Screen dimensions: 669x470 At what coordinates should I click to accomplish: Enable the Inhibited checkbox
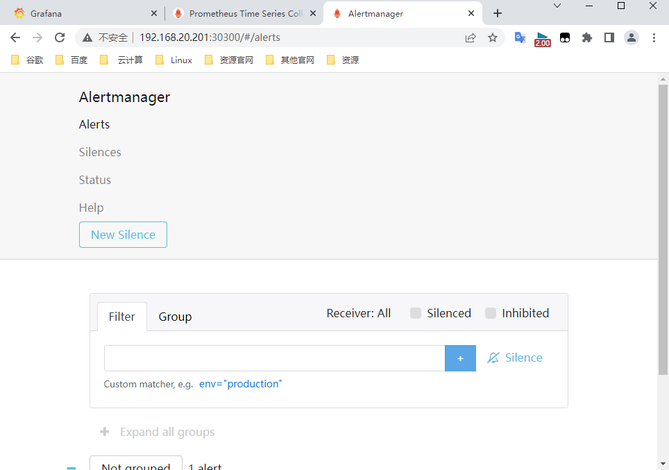pyautogui.click(x=491, y=313)
